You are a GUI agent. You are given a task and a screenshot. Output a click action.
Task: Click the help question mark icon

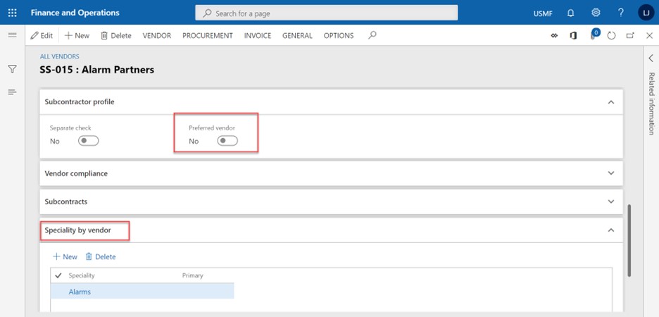point(620,13)
